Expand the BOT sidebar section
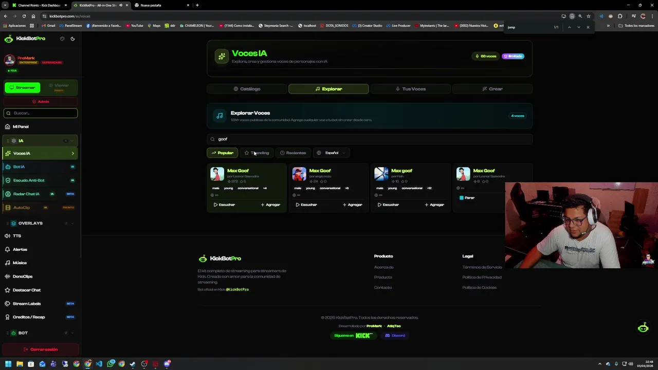Image resolution: width=658 pixels, height=370 pixels. (41, 333)
